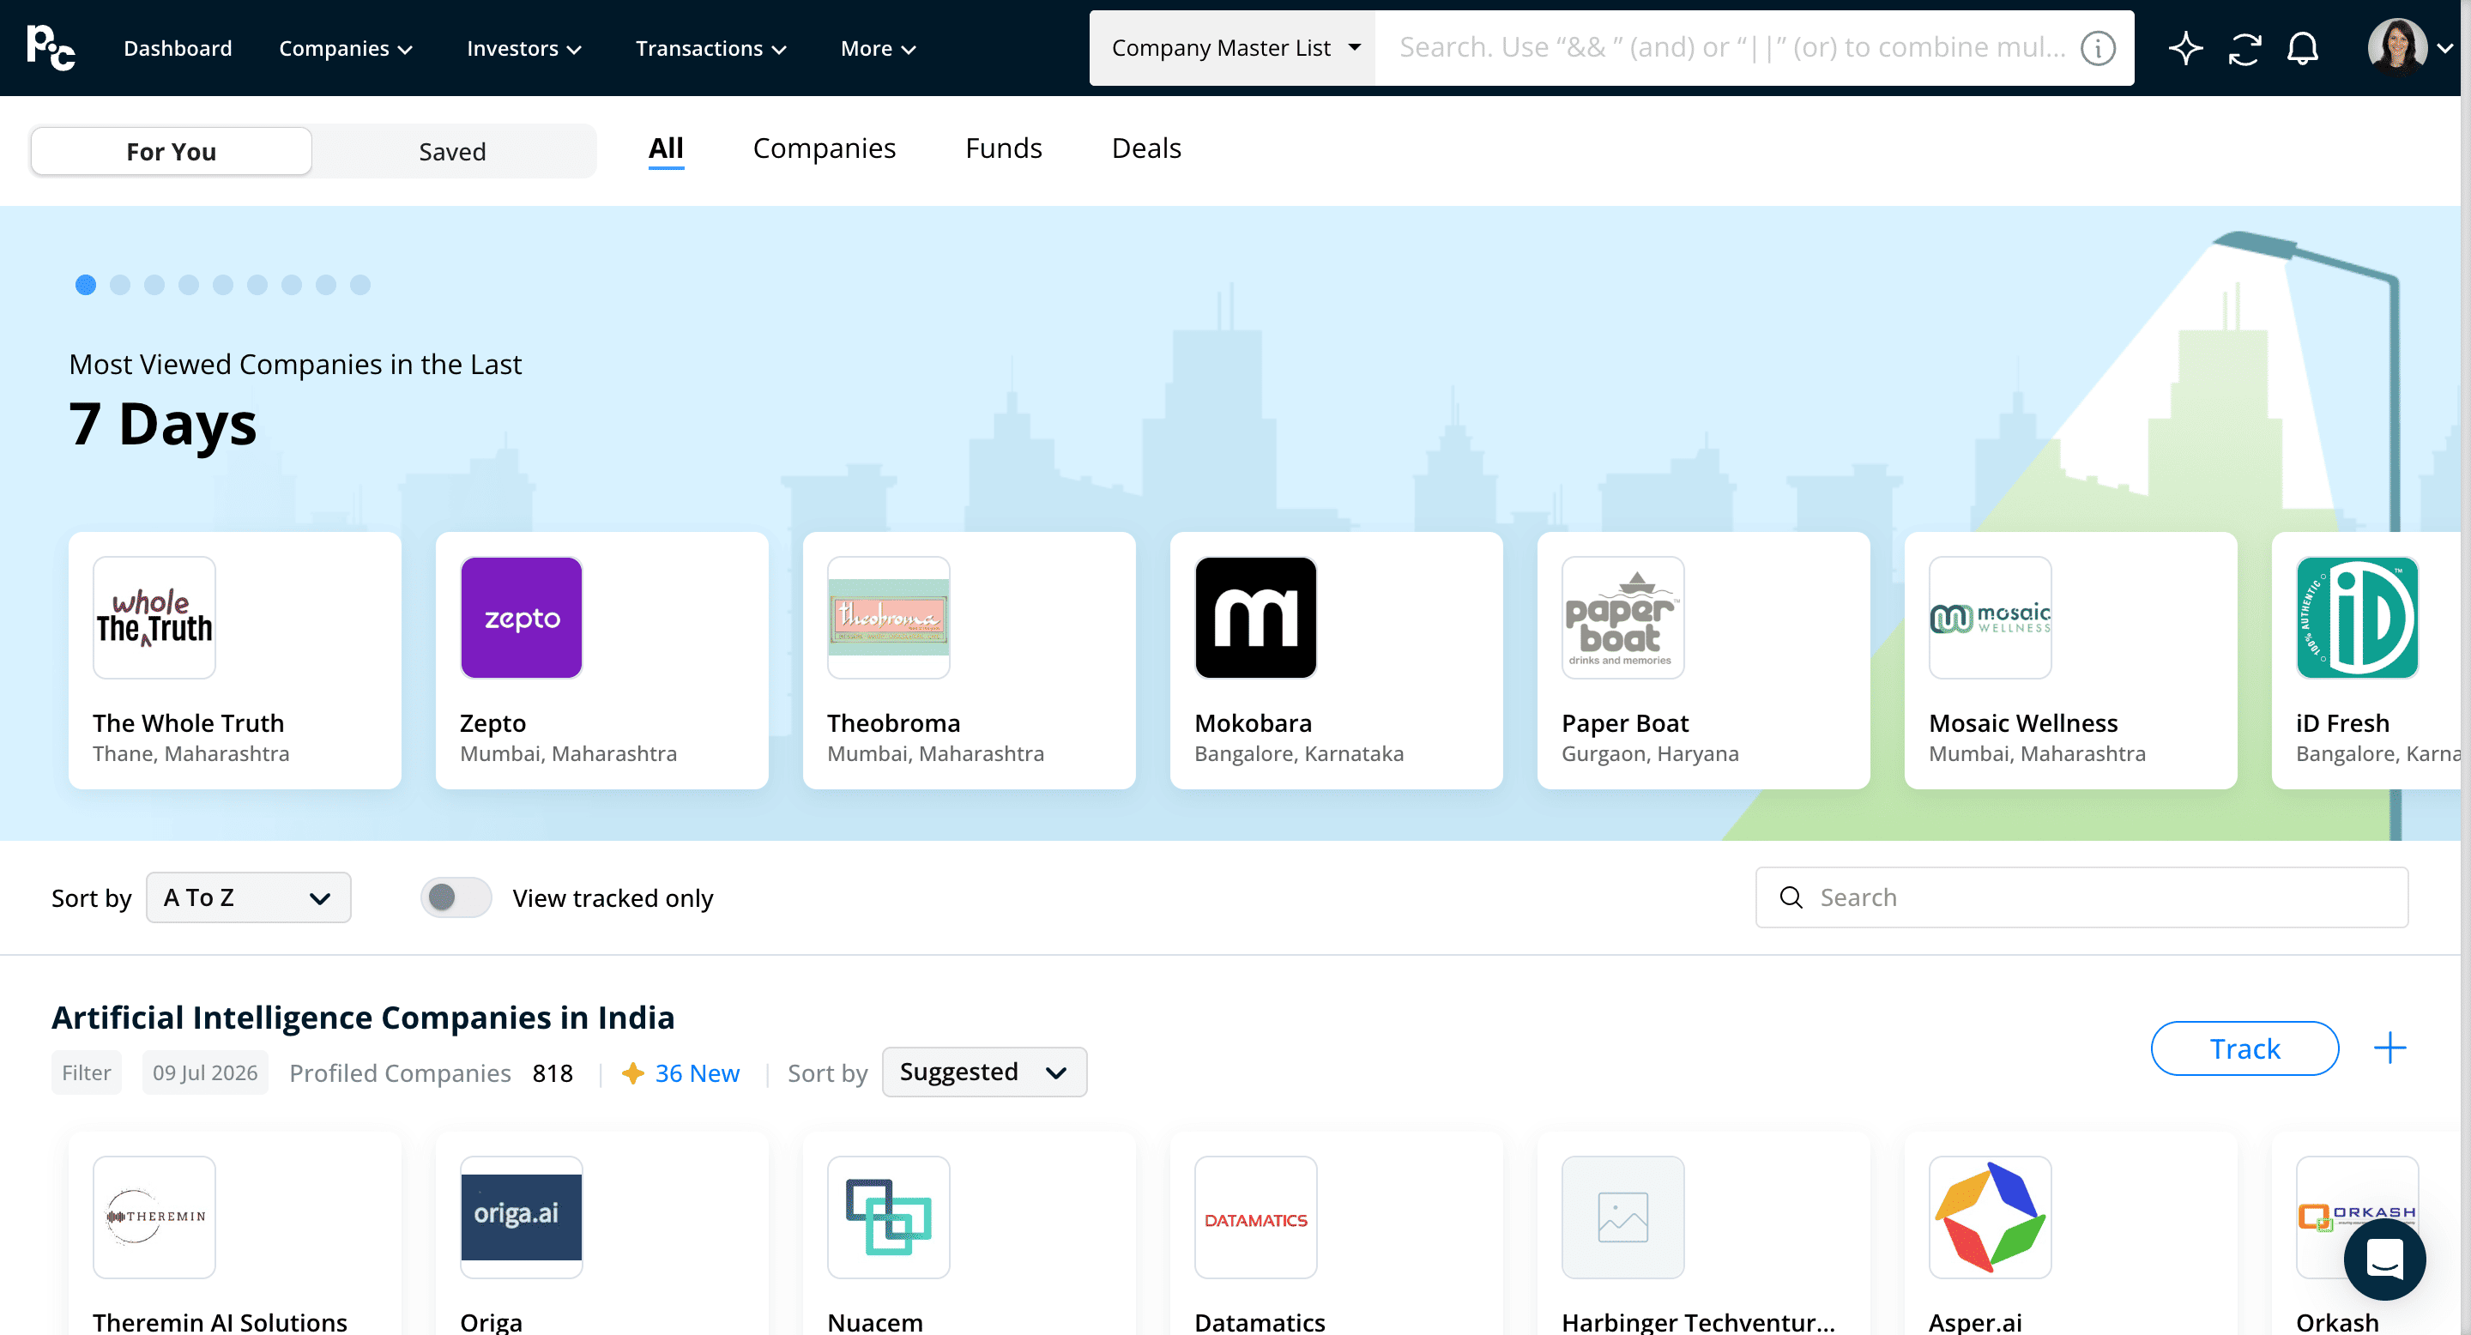Expand the Transactions nav menu

tap(710, 48)
